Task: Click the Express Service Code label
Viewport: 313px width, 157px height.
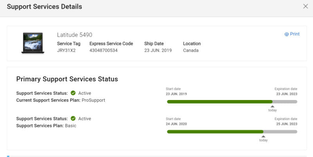Action: tap(111, 44)
